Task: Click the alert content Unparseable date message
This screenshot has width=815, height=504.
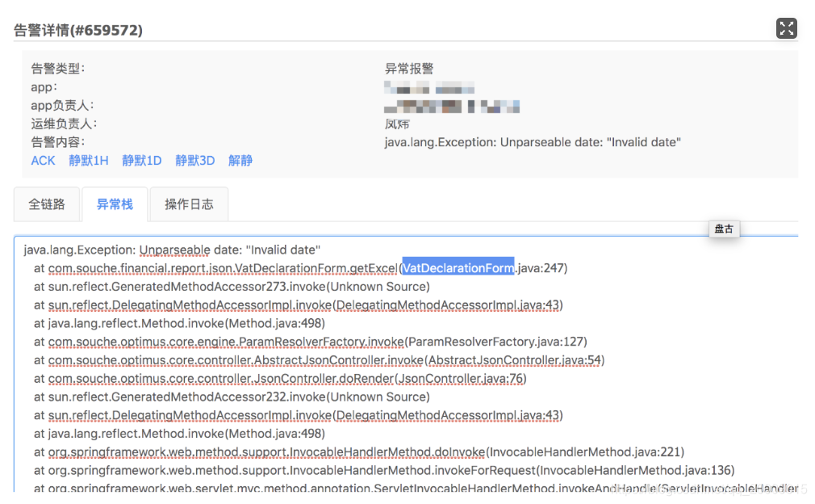Action: point(533,142)
